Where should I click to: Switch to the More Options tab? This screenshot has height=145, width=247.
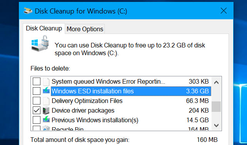[x=85, y=29]
